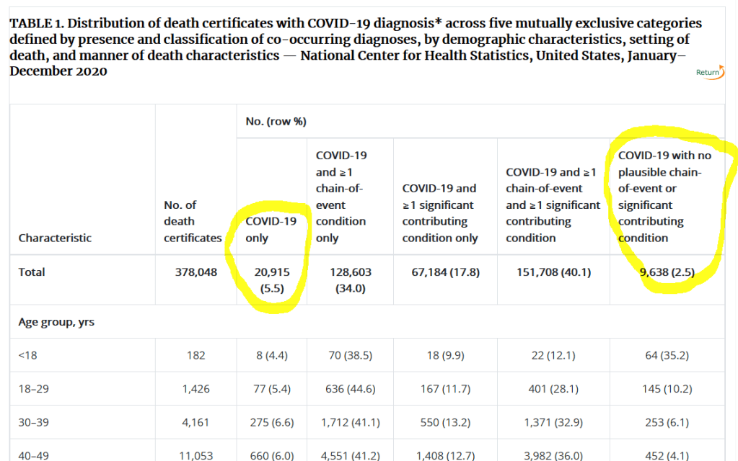Select the 18–29 age group row label
Viewport: 738px width, 461px height.
[x=32, y=389]
